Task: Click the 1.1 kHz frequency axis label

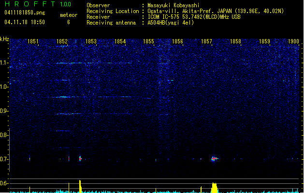Action: [x=4, y=63]
